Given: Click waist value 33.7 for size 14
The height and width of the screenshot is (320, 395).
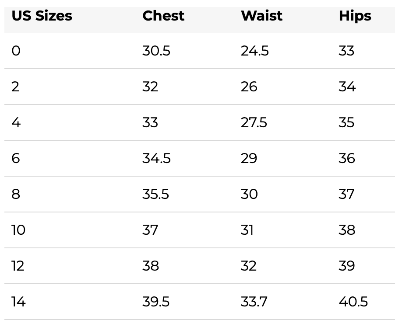Looking at the screenshot, I should pyautogui.click(x=254, y=302).
